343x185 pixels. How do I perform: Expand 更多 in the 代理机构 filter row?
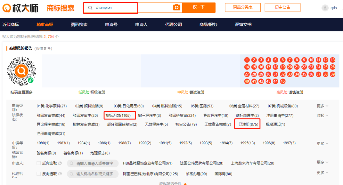pyautogui.click(x=322, y=173)
